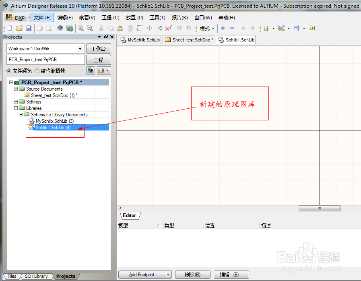This screenshot has height=281, width=361.
Task: Open the 报告(R) menu
Action: click(x=180, y=18)
